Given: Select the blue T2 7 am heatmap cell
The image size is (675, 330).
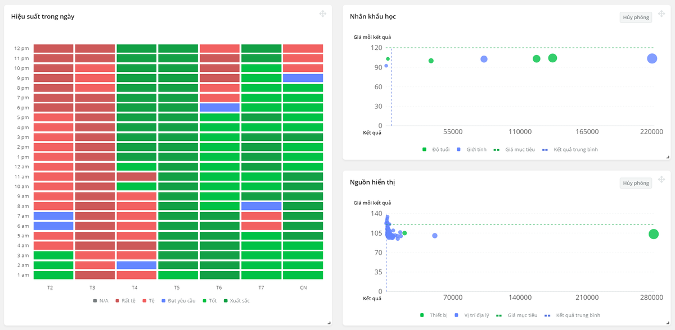Looking at the screenshot, I should tap(53, 216).
